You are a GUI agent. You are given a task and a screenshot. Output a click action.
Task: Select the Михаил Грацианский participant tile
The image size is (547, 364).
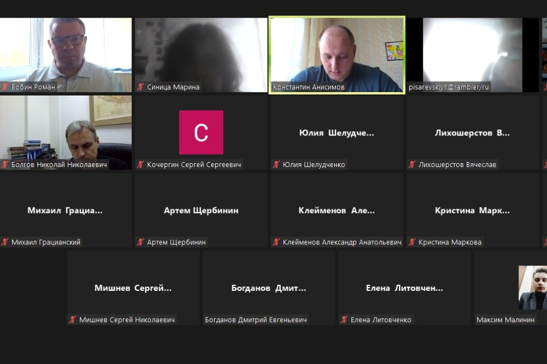(x=66, y=210)
